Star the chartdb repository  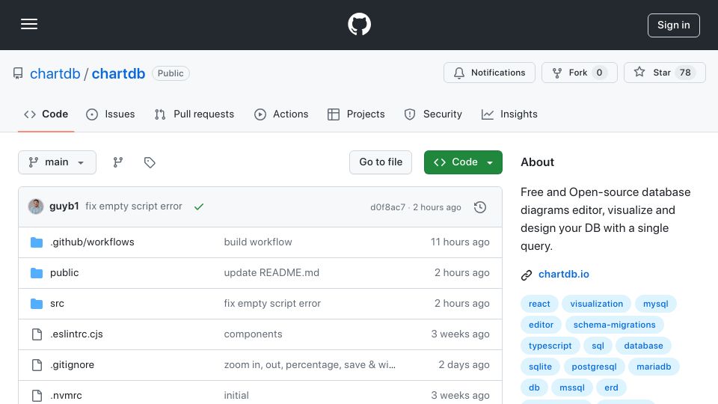[664, 73]
